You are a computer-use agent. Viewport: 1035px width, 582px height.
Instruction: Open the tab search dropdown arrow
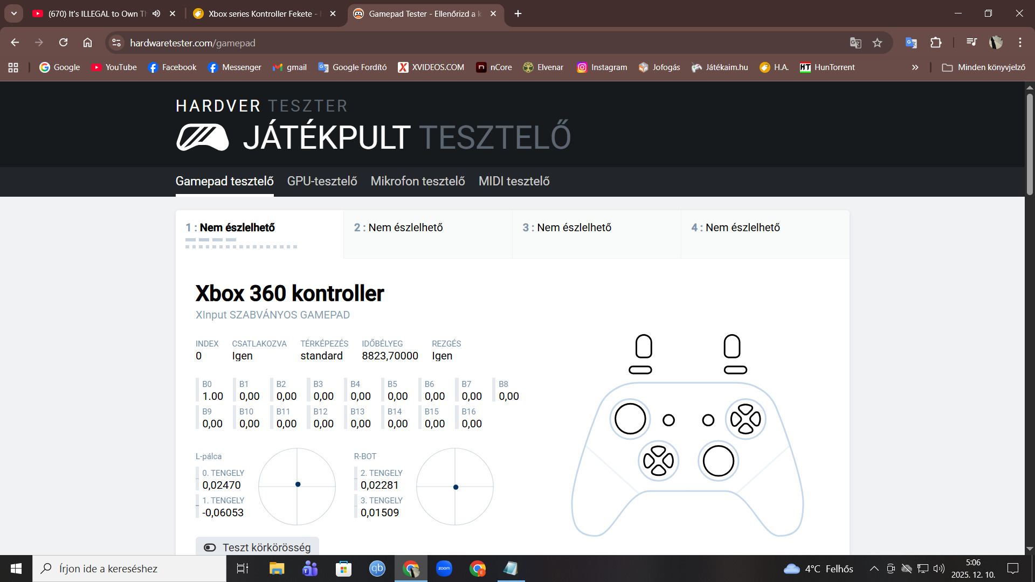14,13
